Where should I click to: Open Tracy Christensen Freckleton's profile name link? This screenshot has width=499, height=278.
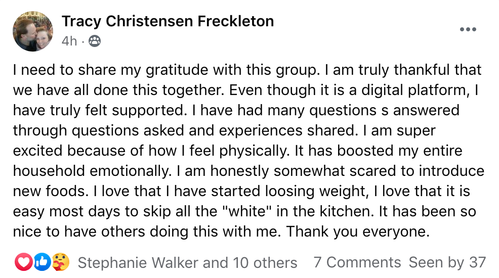point(168,21)
